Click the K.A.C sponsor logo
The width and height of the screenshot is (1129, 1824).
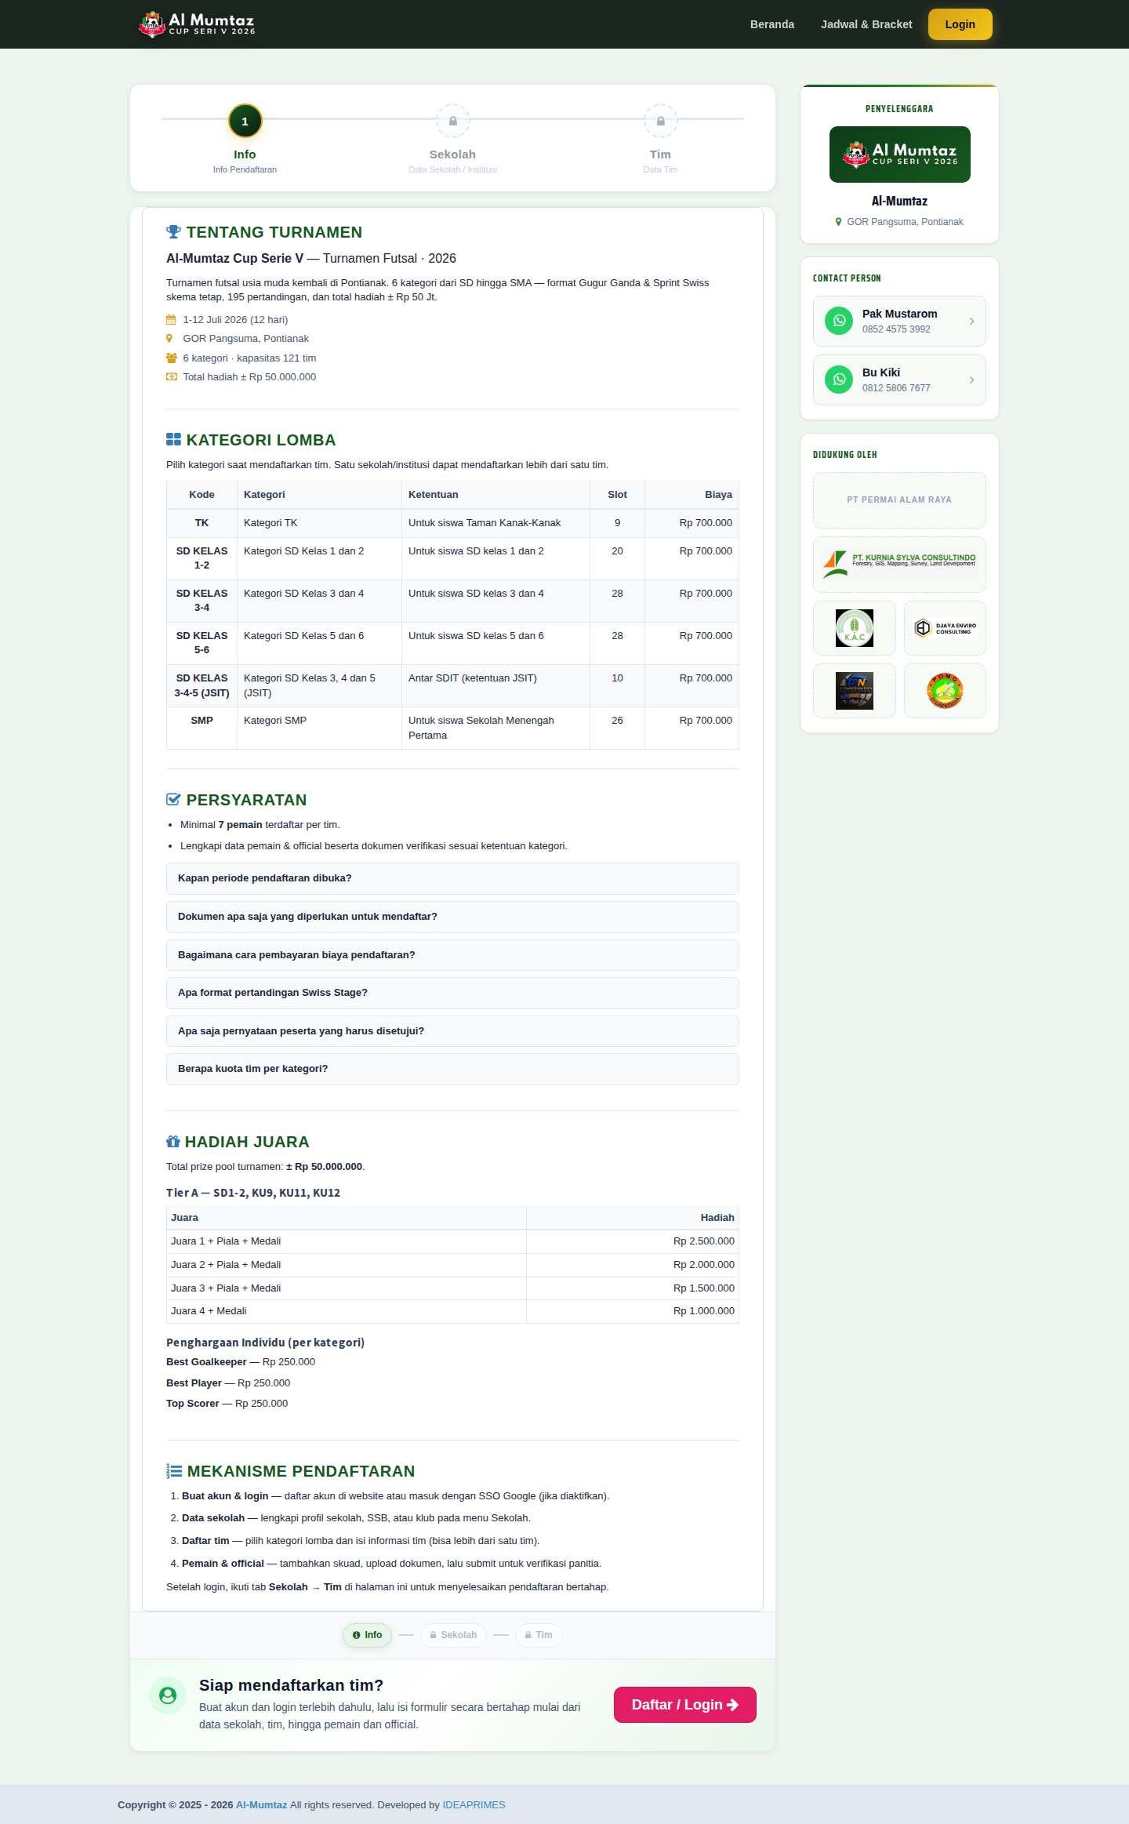pos(855,628)
